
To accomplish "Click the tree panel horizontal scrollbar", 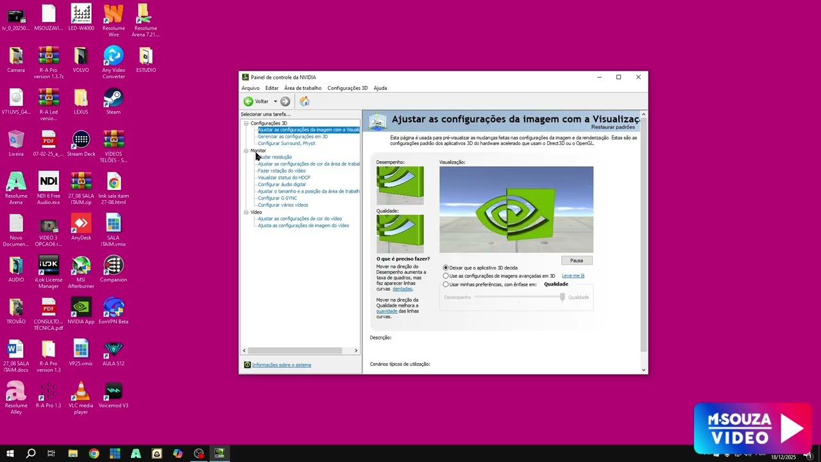I will [295, 350].
